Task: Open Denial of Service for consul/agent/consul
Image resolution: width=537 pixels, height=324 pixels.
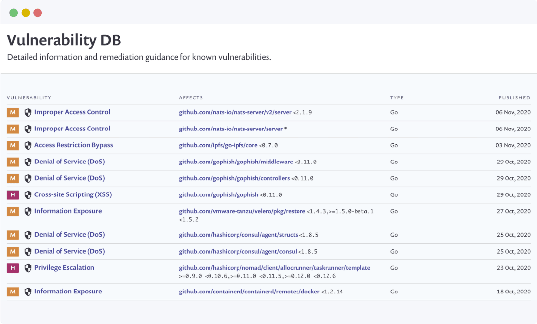Action: coord(69,251)
